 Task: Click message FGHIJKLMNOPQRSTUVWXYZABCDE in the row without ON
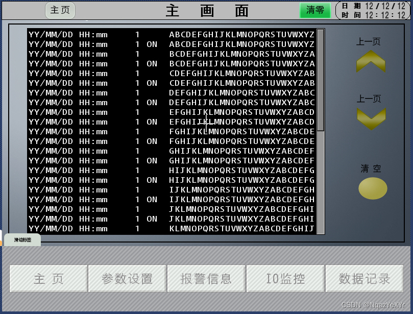click(242, 132)
